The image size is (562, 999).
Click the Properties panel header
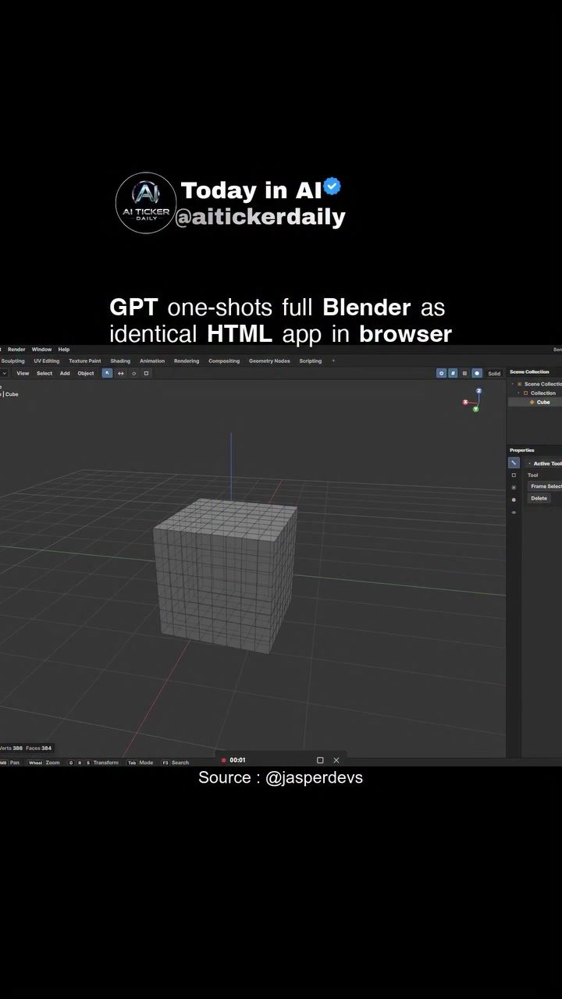coord(522,450)
